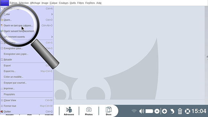Click the icon beside Enregistrer sous...
The height and width of the screenshot is (117, 208).
coord(2,48)
